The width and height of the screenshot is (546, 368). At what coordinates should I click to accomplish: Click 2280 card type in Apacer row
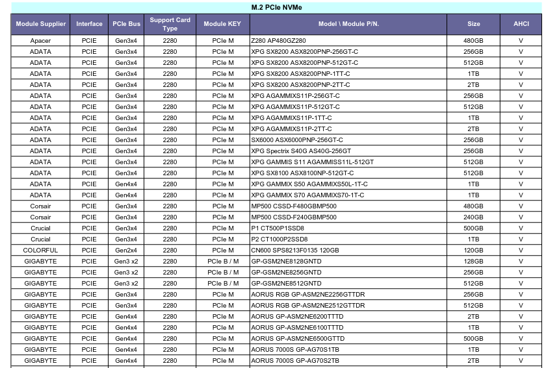[170, 41]
